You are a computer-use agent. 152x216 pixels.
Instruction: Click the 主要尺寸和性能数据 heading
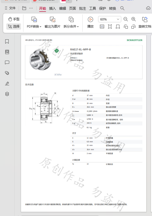tap(81, 91)
